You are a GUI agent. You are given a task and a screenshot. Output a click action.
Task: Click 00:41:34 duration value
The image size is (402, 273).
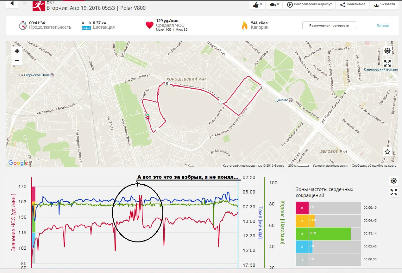(37, 23)
